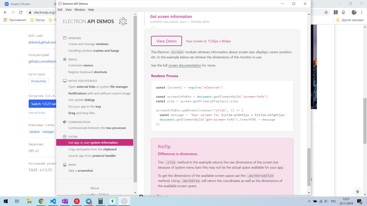Click the Productivity category tag in Chrome
This screenshot has height=206, width=367.
pos(38,81)
